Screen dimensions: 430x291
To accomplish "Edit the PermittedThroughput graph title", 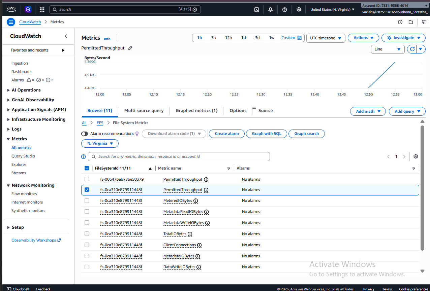I will pyautogui.click(x=130, y=48).
